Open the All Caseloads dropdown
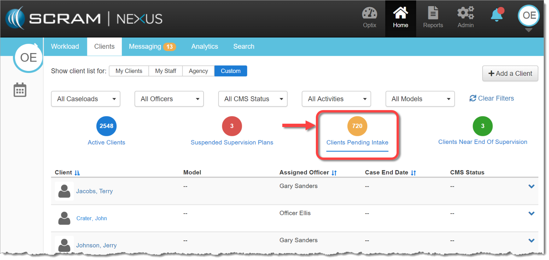Viewport: 549px width, 260px height. tap(86, 99)
